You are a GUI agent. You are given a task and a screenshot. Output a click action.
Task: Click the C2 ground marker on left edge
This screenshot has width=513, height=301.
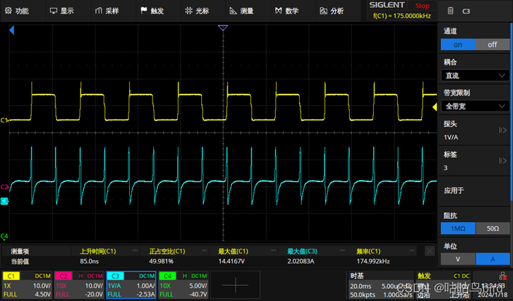4,187
